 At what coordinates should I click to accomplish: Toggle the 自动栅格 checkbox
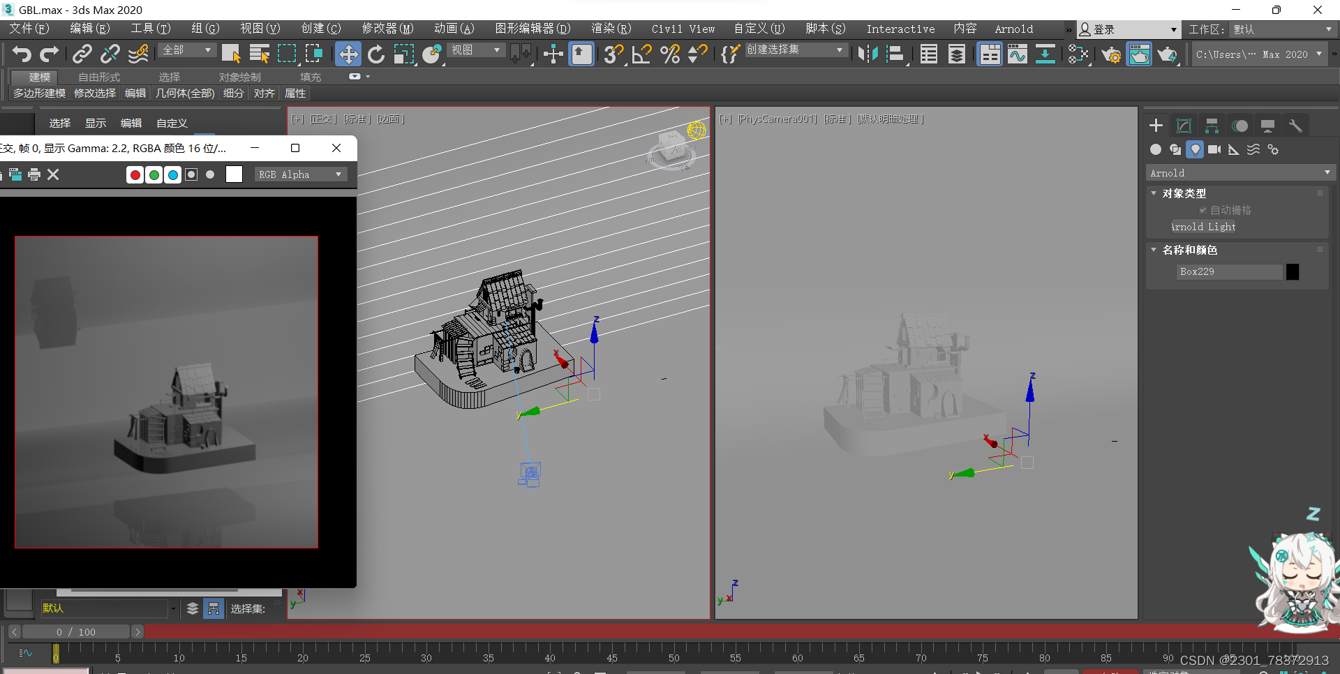coord(1203,210)
